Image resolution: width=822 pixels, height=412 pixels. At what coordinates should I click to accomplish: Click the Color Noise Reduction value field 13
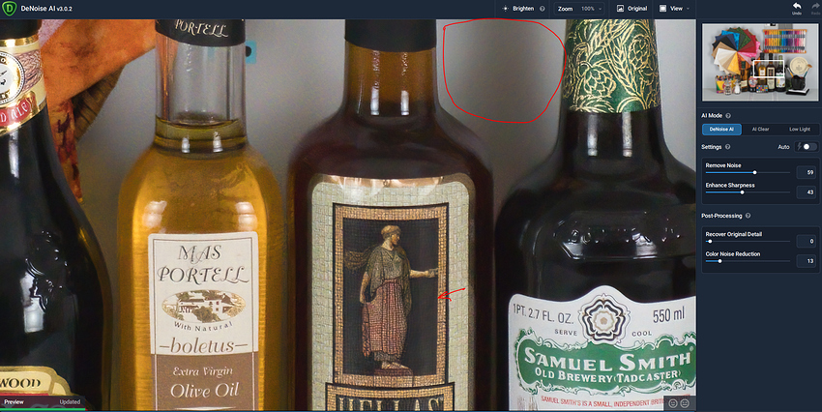pyautogui.click(x=807, y=260)
